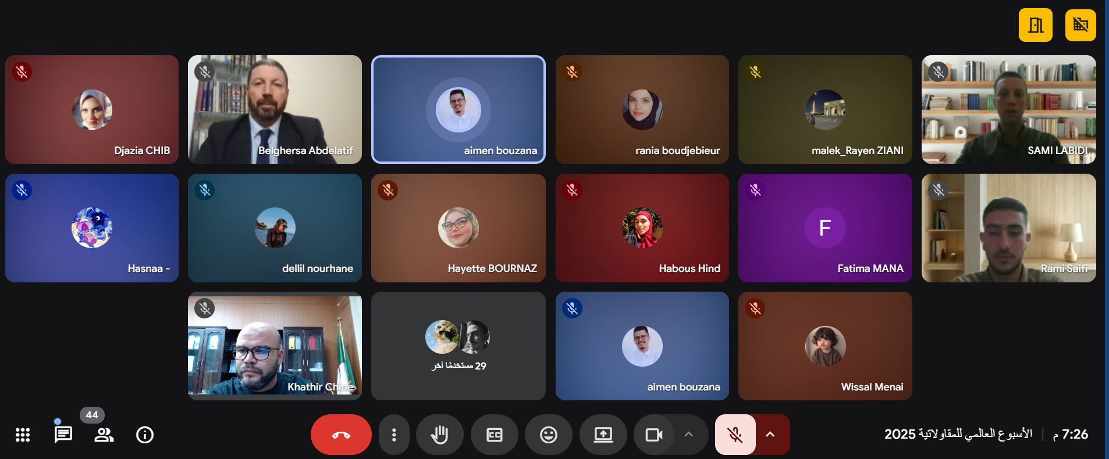The image size is (1109, 459).
Task: Open the more options three-dot menu
Action: (x=394, y=435)
